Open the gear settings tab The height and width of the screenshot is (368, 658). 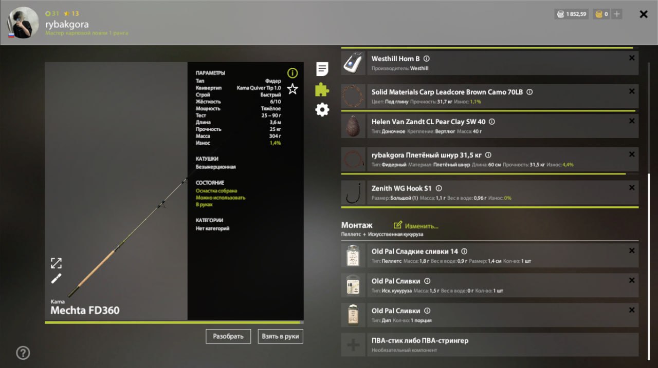click(x=322, y=109)
